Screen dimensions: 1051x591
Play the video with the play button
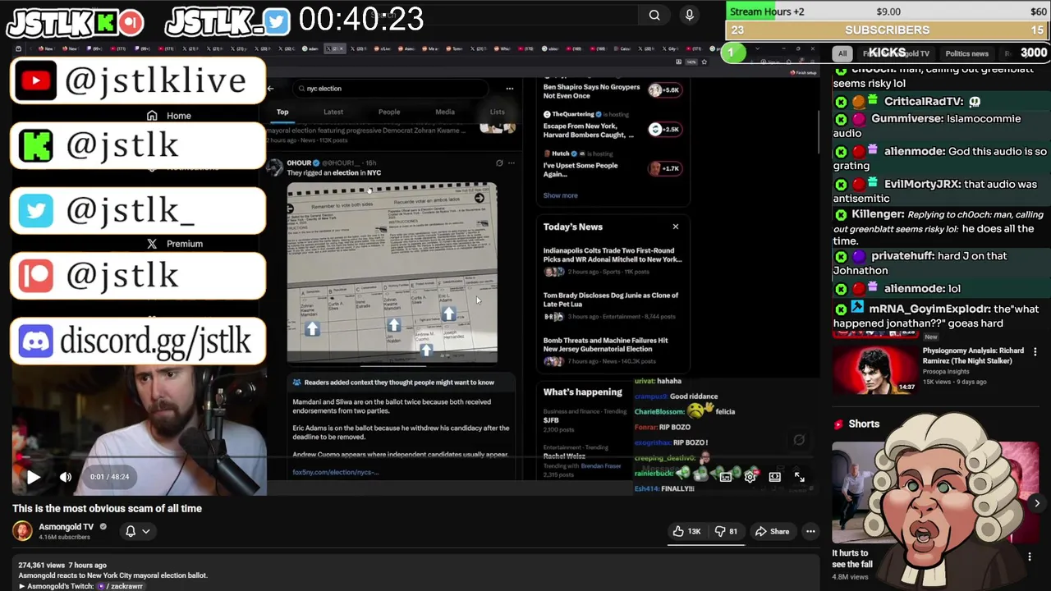[x=33, y=476]
